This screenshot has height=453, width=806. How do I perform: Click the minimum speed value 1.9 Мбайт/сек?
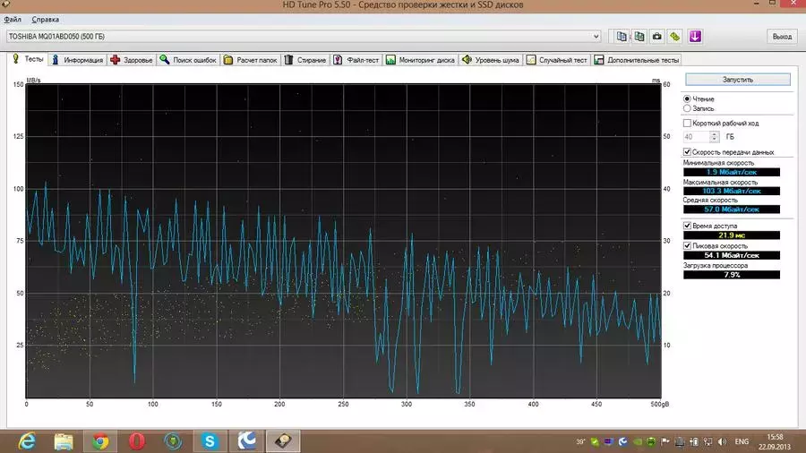tap(731, 172)
